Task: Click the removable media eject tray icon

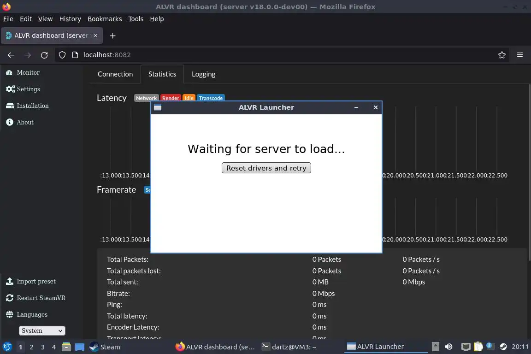Action: point(436,347)
